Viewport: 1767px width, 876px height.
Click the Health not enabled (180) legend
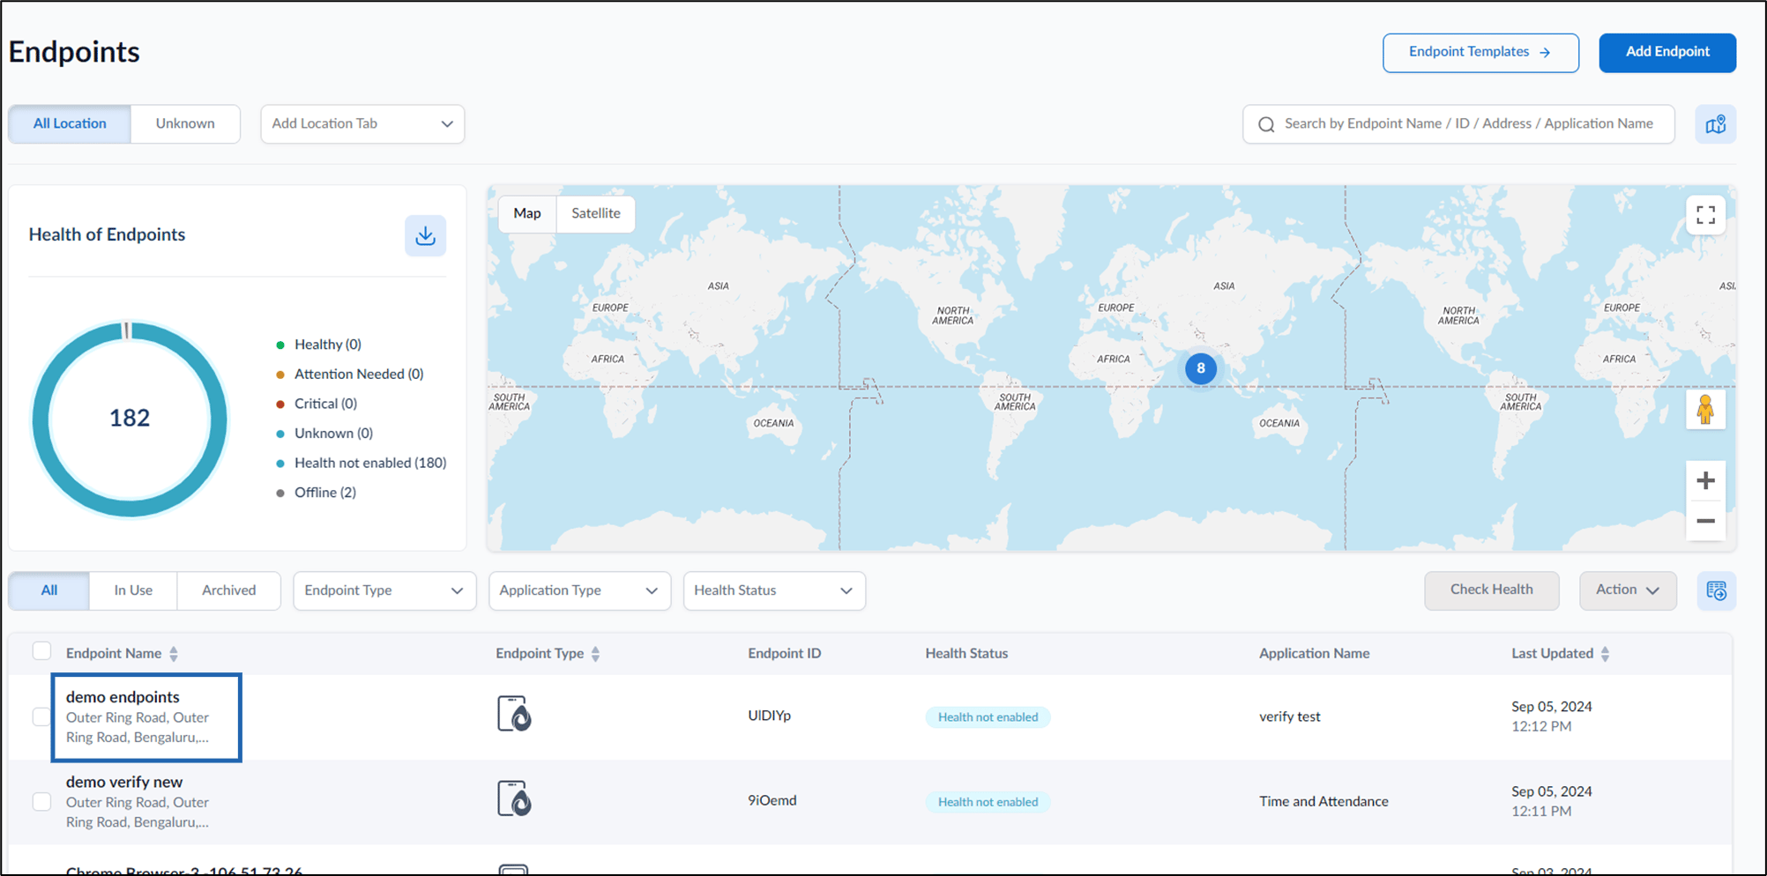(362, 463)
